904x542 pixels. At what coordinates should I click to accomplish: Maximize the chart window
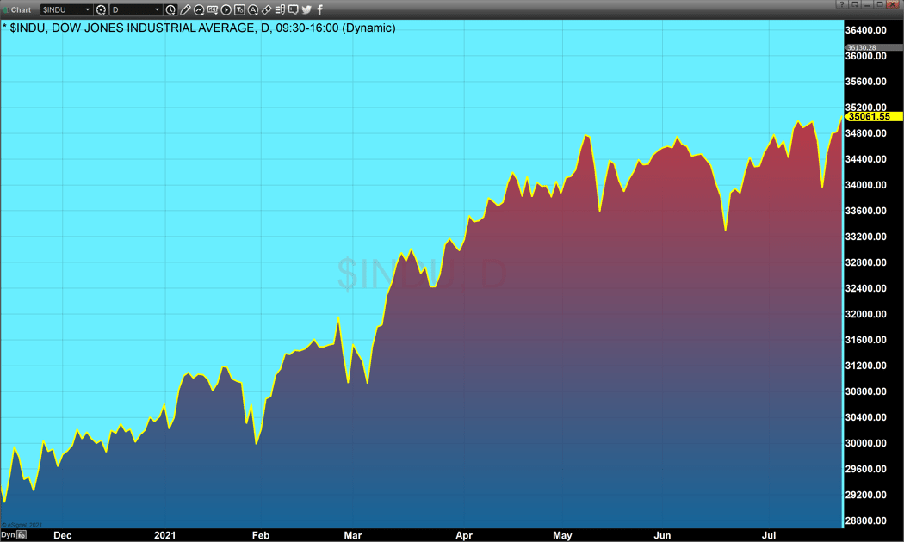pos(880,4)
